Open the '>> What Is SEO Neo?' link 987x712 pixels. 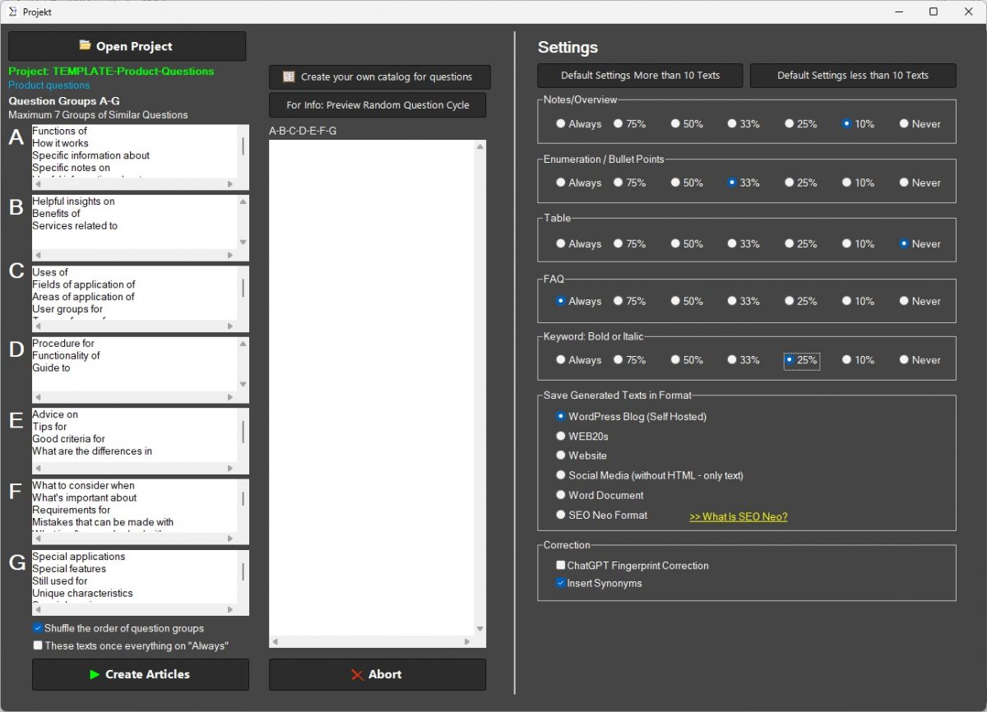[x=738, y=516]
